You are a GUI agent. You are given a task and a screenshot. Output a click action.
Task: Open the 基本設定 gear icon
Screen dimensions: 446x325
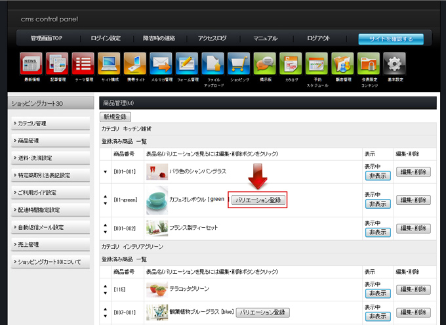click(394, 64)
